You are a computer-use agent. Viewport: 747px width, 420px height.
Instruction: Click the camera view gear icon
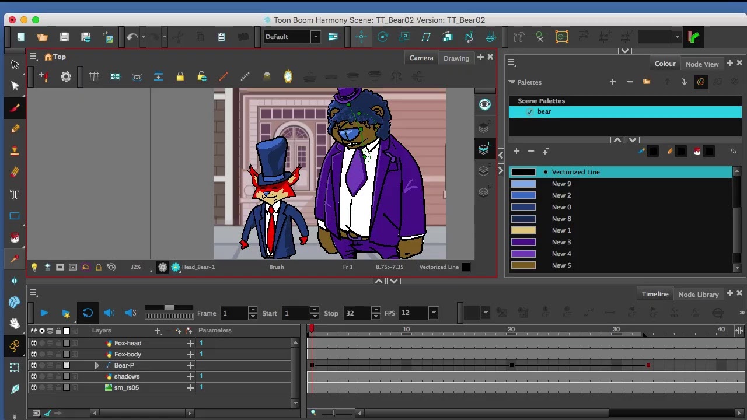pyautogui.click(x=66, y=76)
